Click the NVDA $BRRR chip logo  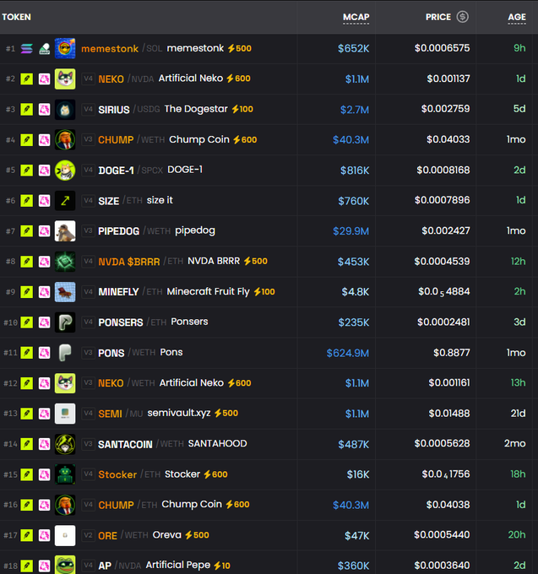(65, 262)
